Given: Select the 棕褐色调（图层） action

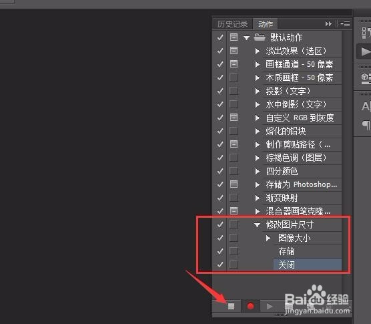Looking at the screenshot, I should point(296,158).
